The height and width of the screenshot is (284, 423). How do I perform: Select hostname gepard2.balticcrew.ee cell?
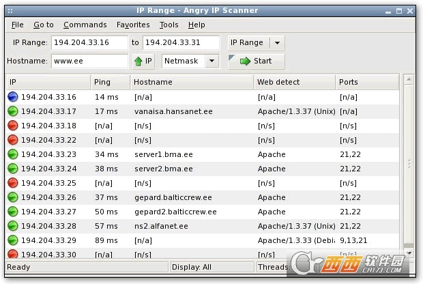(175, 212)
